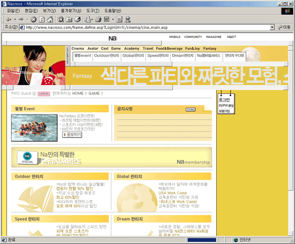
Task: Open the History toolbar icon
Action: tap(78, 19)
